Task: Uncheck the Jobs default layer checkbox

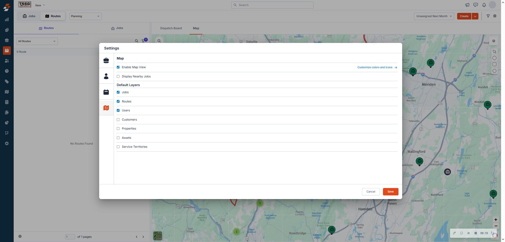Action: pos(118,92)
